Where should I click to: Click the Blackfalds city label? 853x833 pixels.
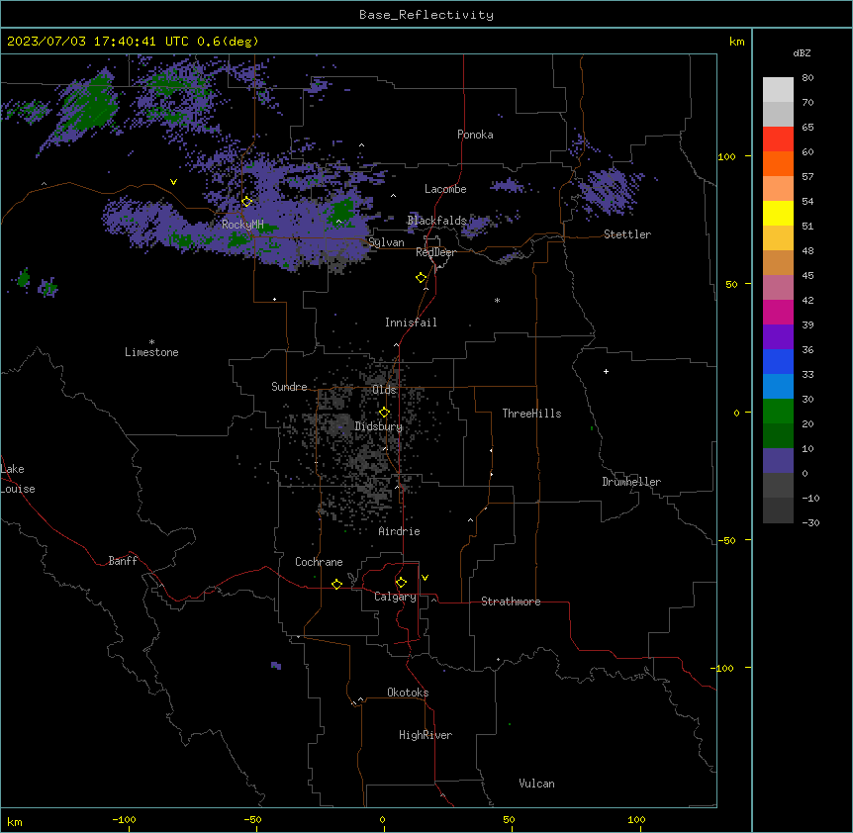436,221
